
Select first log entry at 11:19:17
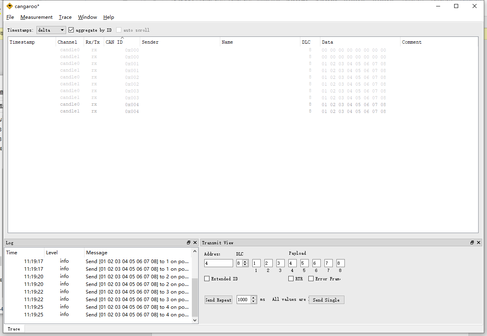[98, 262]
